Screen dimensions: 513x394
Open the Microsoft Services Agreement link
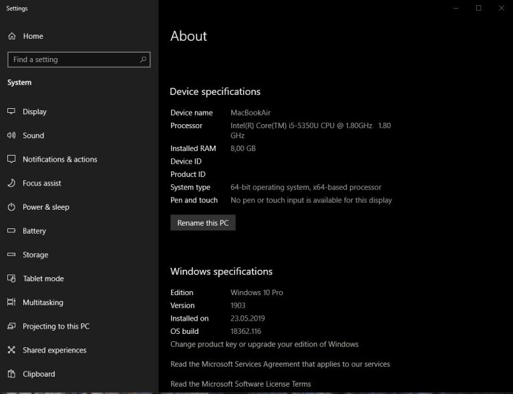pos(280,364)
